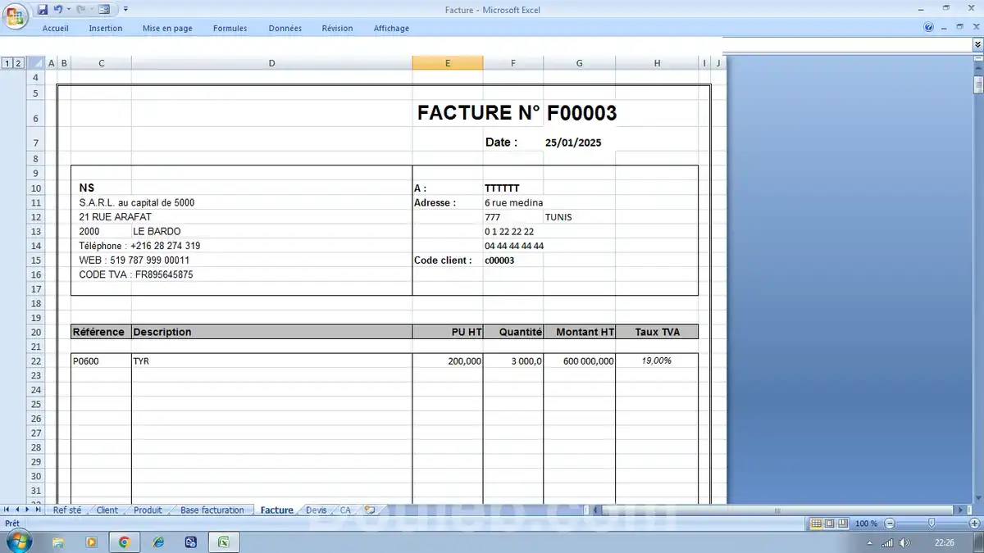
Task: Select the Page Break Preview icon
Action: pyautogui.click(x=843, y=523)
